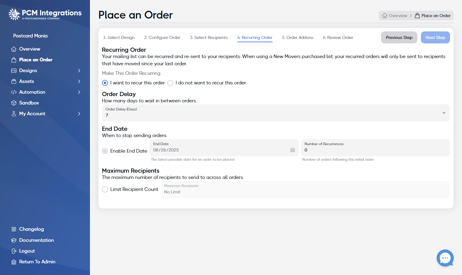Click the breadcrumb Place an Order bag icon
The image size is (462, 275).
point(417,16)
